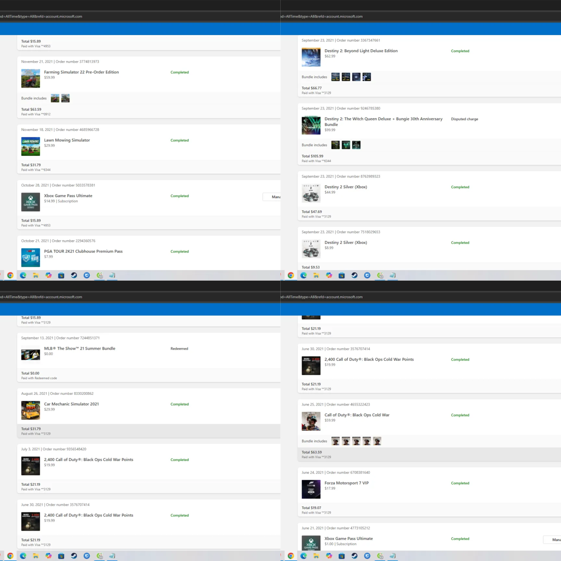
Task: Open the Call of Duty Black Ops Cold War cover
Action: point(311,421)
